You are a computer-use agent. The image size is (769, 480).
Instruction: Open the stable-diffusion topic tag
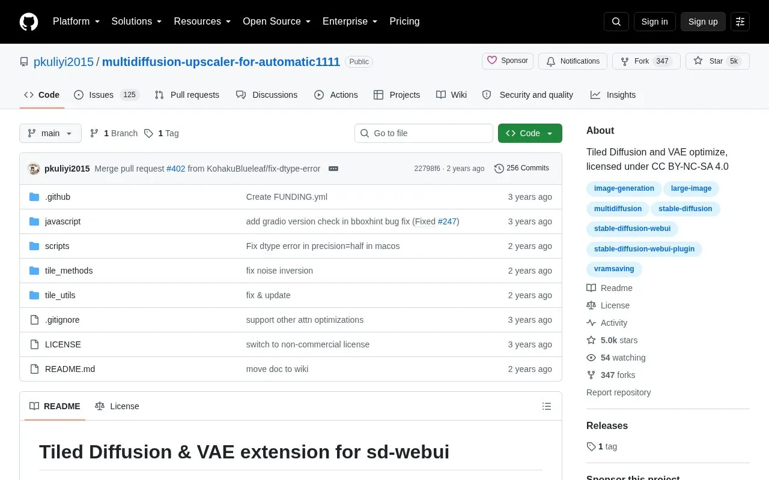click(x=685, y=209)
